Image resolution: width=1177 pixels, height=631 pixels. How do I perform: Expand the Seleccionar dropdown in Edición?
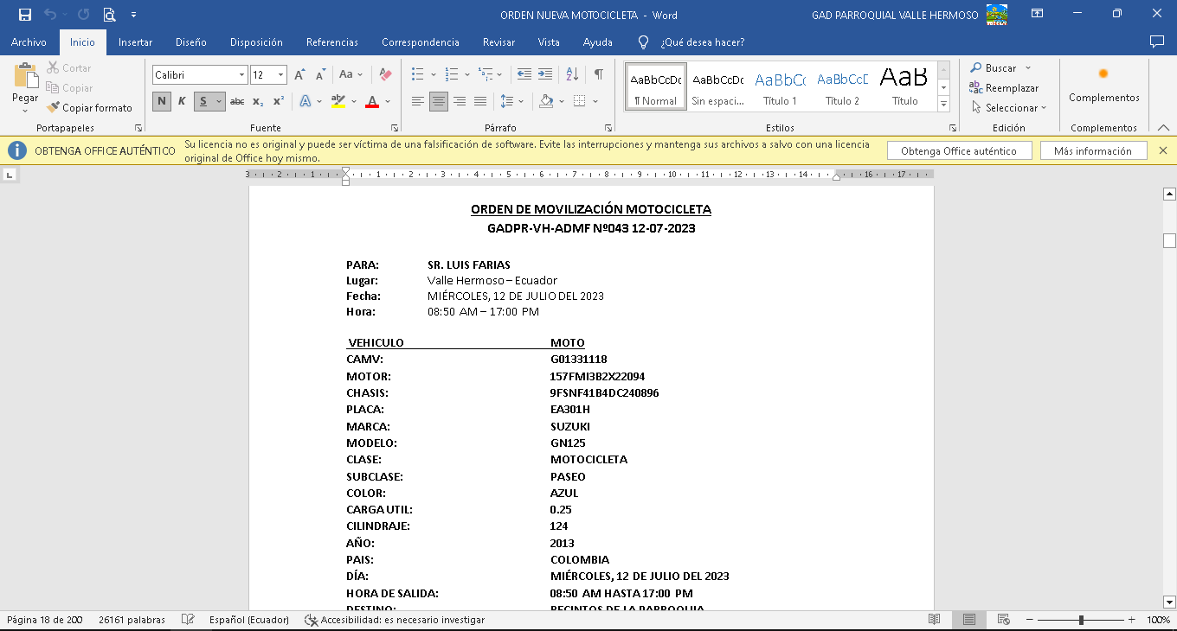click(x=1008, y=108)
